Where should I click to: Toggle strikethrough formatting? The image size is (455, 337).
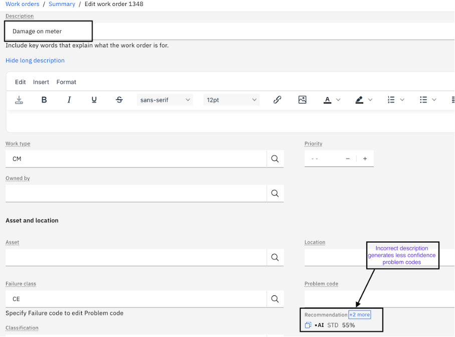[x=119, y=99]
